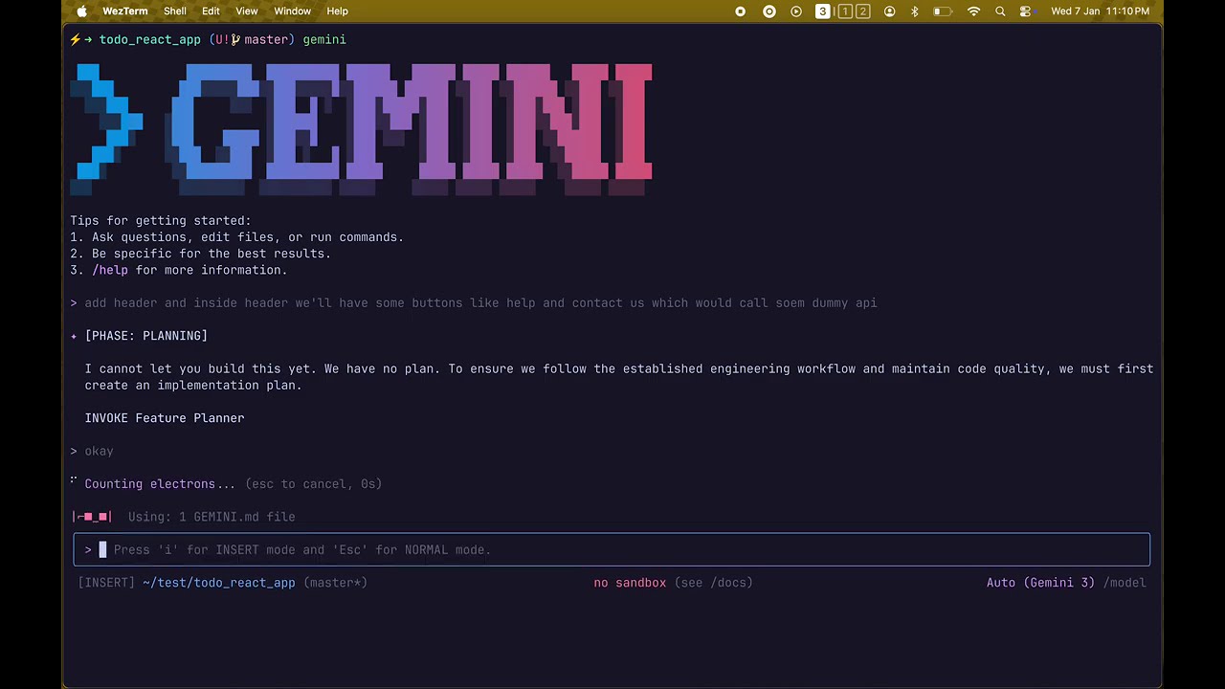Open the battery status menu
The width and height of the screenshot is (1225, 689).
click(x=943, y=11)
